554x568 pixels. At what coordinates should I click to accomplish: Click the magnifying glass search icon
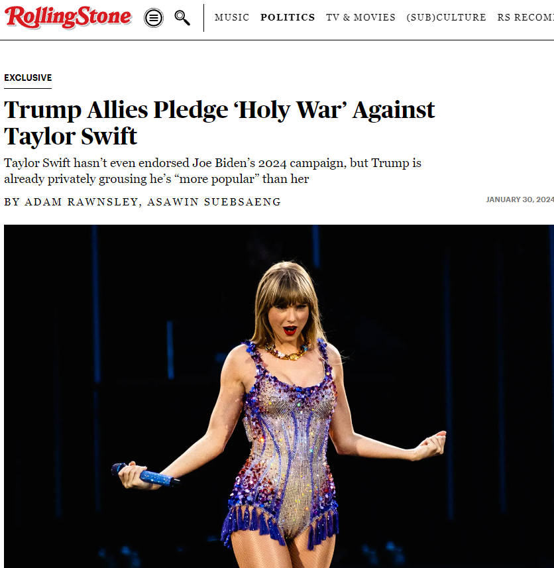[x=182, y=18]
